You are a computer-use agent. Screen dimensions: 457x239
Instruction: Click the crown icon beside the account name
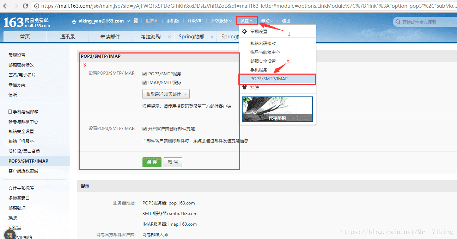coord(74,21)
